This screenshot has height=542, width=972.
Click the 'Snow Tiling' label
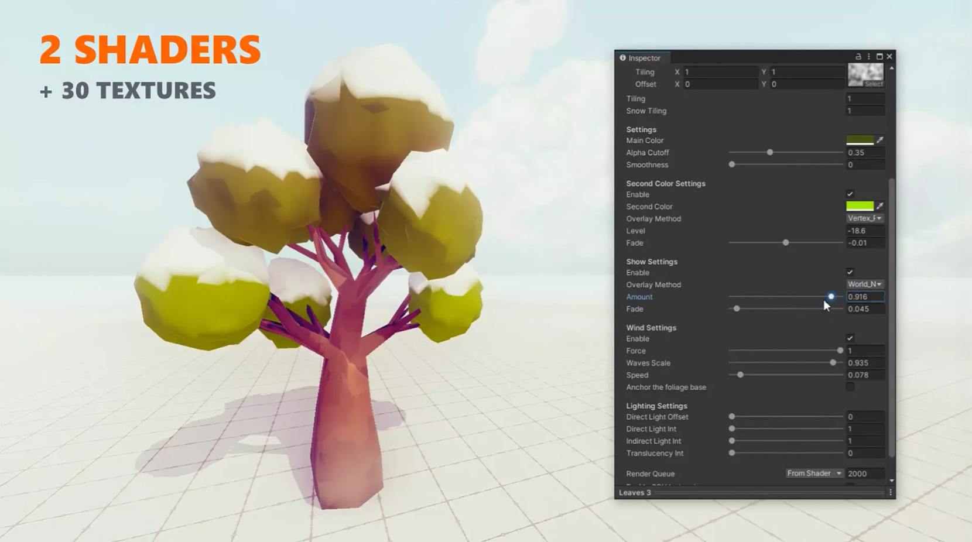(x=646, y=111)
